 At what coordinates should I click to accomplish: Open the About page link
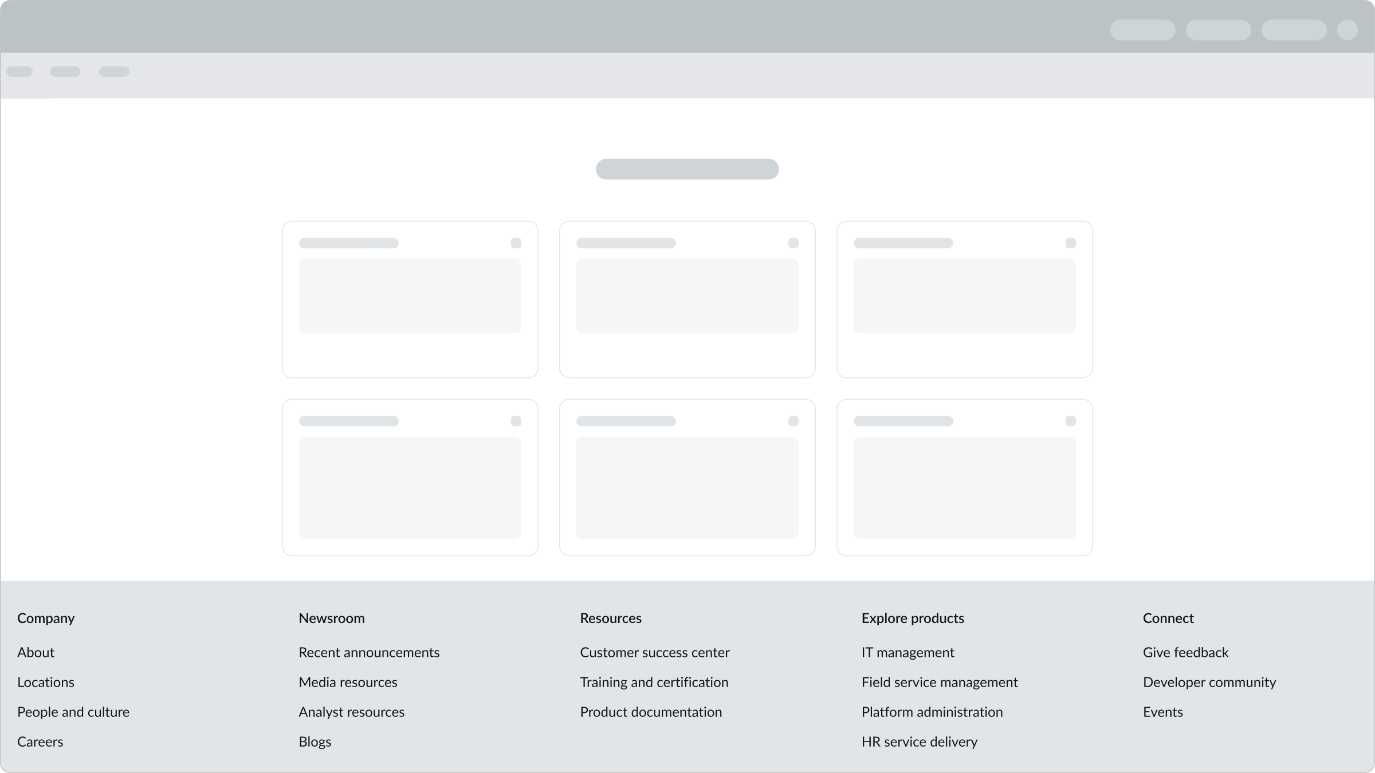click(36, 652)
